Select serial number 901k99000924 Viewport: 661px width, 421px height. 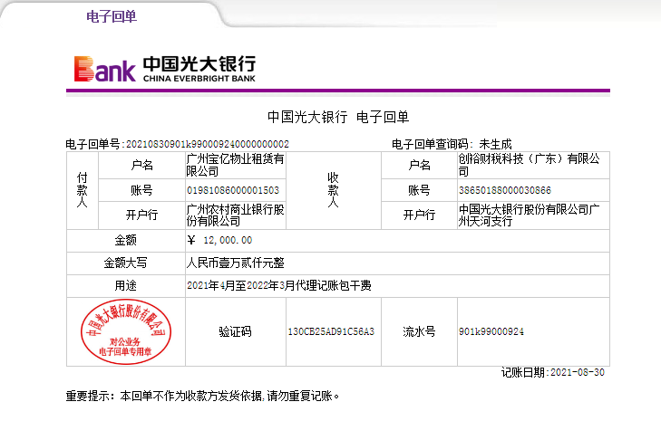[491, 331]
